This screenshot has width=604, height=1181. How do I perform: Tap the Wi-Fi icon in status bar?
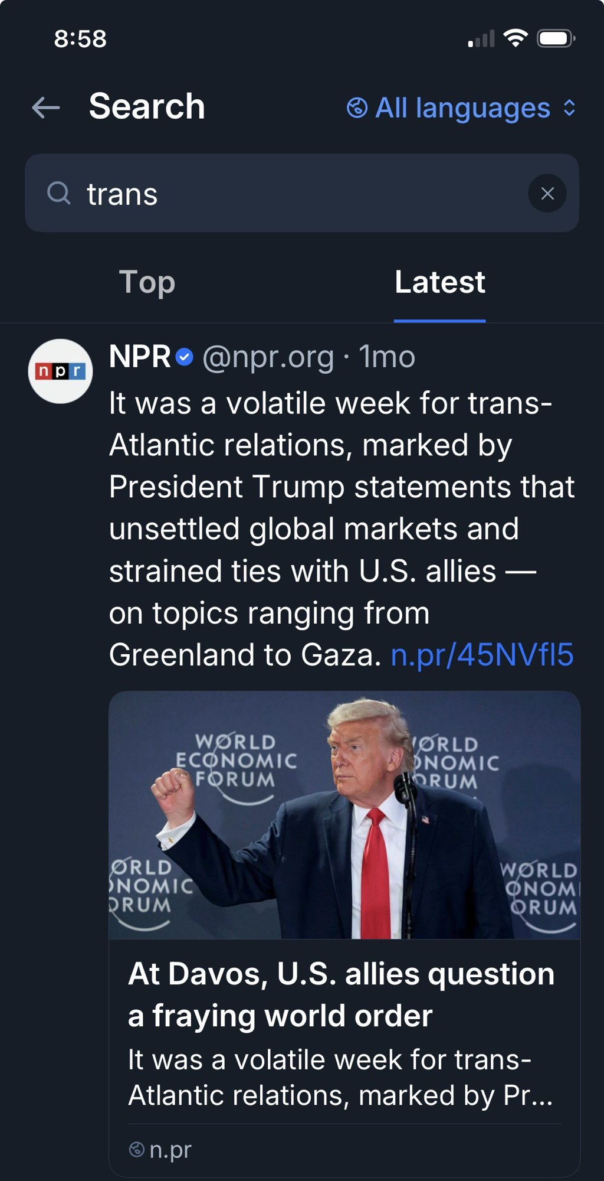[515, 39]
